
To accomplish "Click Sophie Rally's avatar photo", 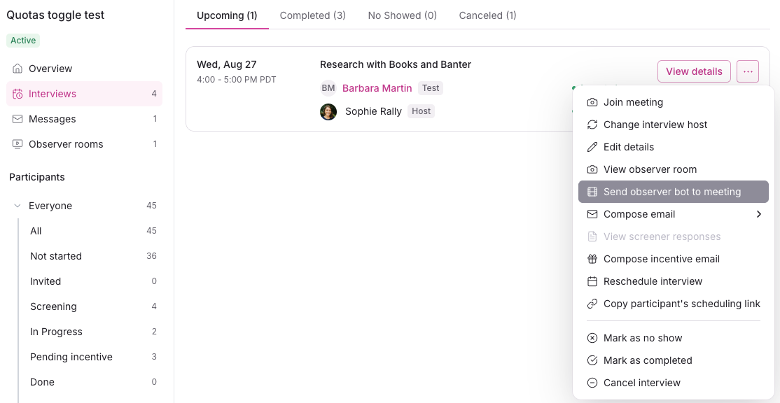I will (x=328, y=111).
